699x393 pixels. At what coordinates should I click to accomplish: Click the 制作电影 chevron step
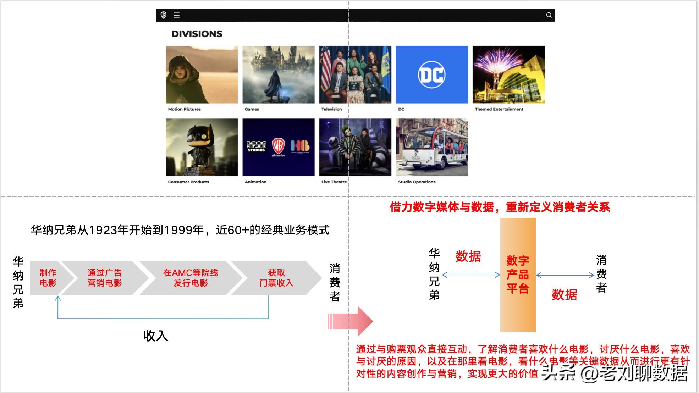click(x=48, y=278)
